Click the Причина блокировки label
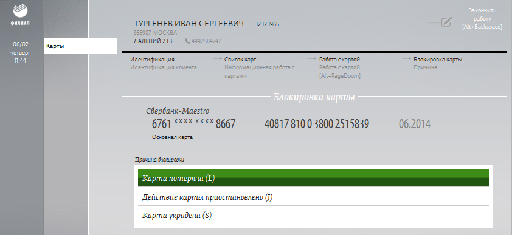The height and width of the screenshot is (235, 512). (159, 160)
